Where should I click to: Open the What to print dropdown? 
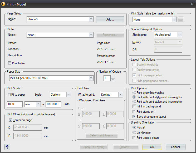click(120, 95)
